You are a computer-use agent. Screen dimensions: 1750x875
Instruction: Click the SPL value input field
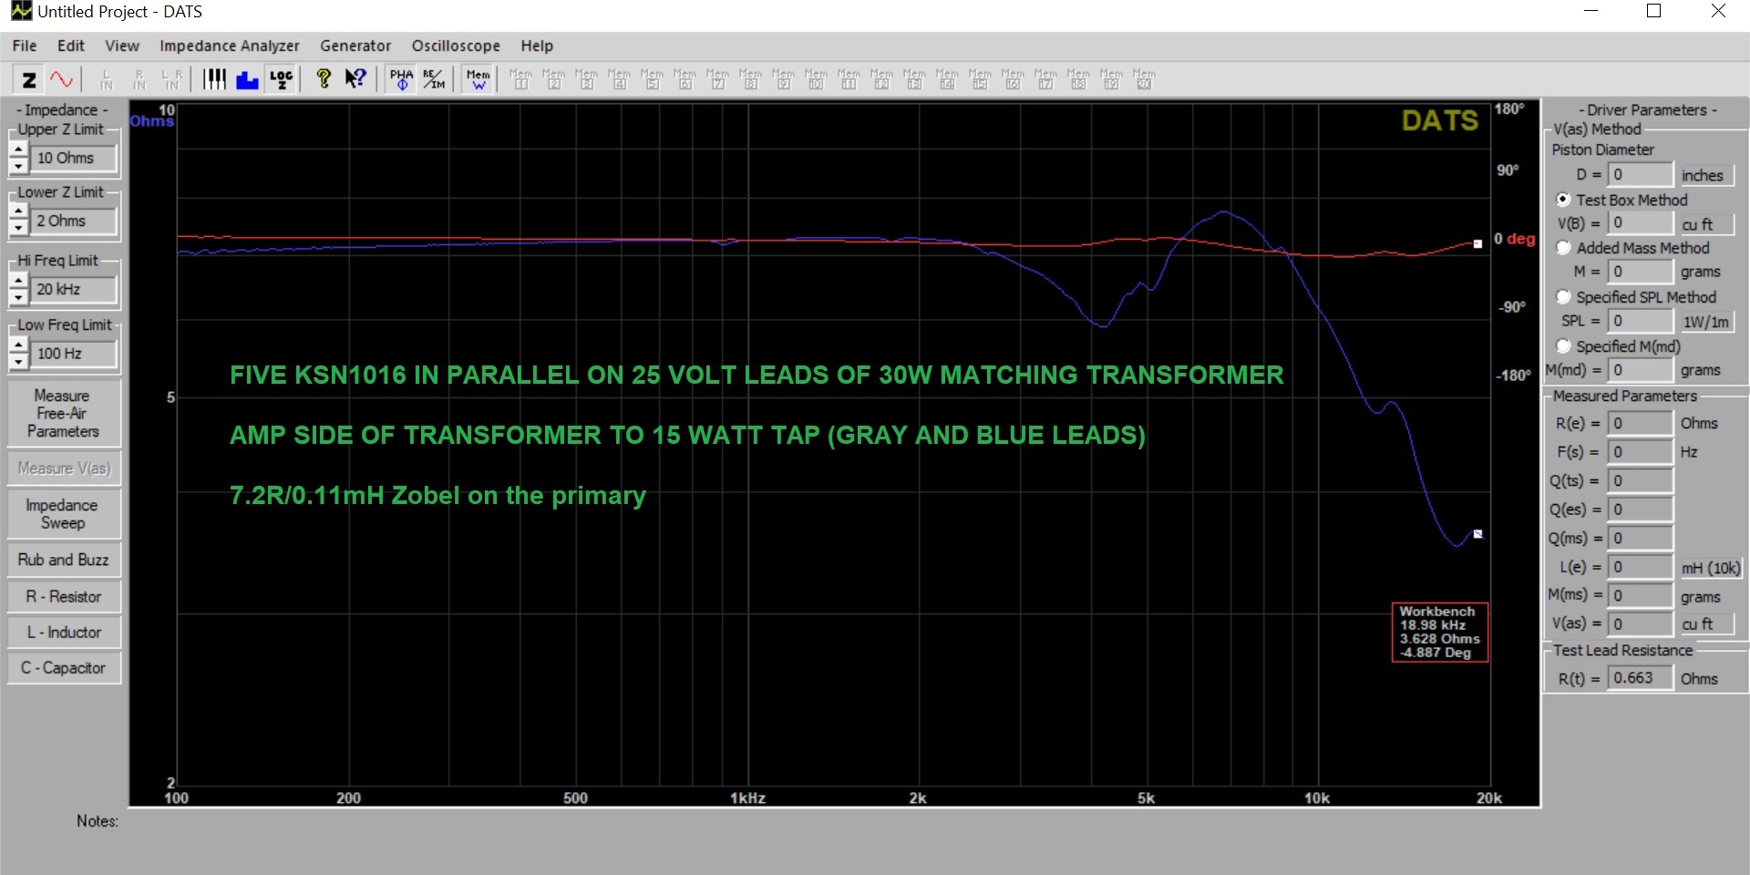[1641, 321]
